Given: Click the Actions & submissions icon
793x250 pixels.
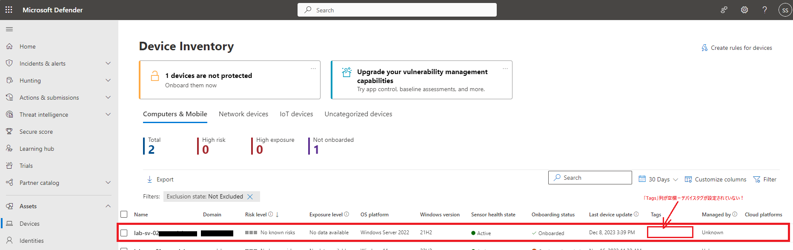Looking at the screenshot, I should coord(9,97).
